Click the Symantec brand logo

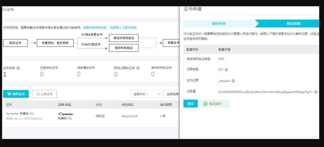point(66,114)
